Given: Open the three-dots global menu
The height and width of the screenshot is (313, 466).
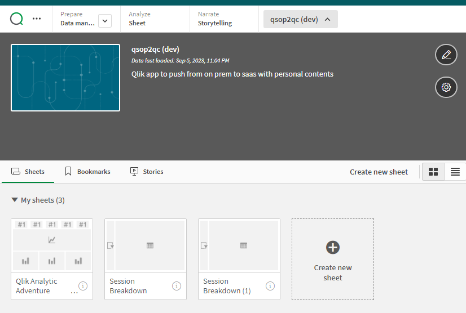Looking at the screenshot, I should (37, 19).
